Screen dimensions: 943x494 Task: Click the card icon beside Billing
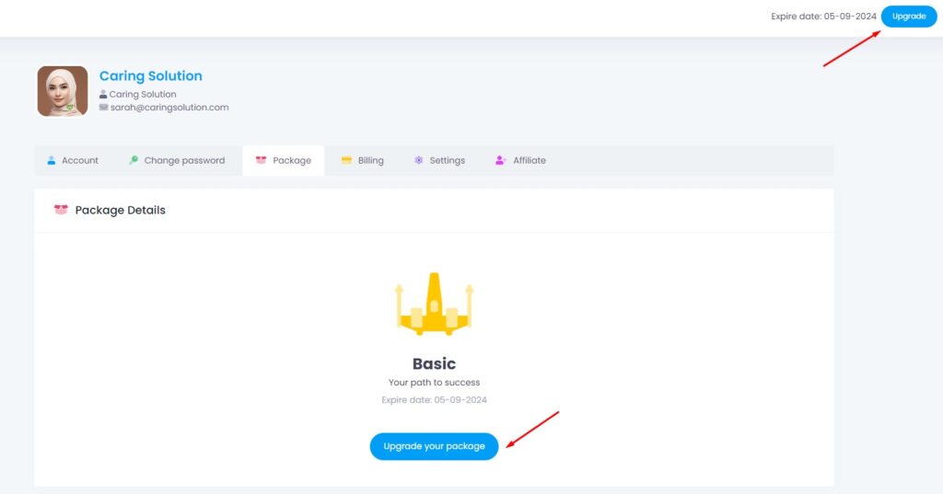pyautogui.click(x=346, y=160)
